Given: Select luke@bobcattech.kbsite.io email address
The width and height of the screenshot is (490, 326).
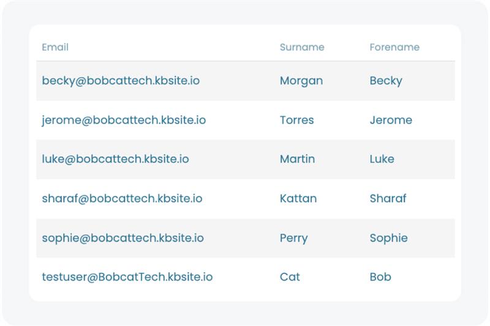Looking at the screenshot, I should coord(115,159).
